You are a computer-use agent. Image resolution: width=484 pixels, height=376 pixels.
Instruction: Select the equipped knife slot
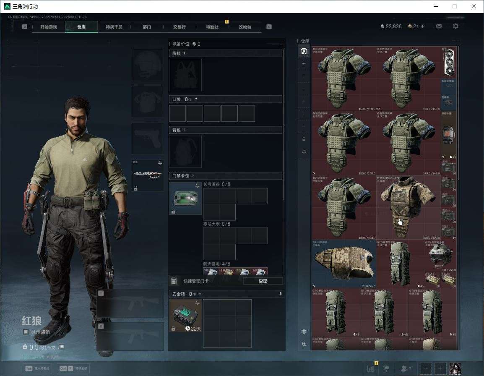(x=148, y=175)
